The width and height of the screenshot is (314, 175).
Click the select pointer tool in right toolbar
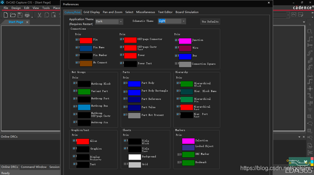click(310, 25)
